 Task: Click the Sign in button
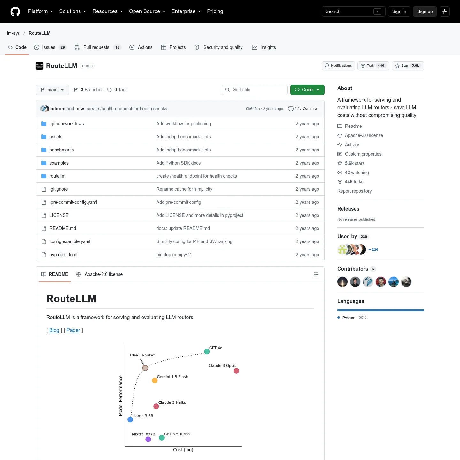[399, 11]
